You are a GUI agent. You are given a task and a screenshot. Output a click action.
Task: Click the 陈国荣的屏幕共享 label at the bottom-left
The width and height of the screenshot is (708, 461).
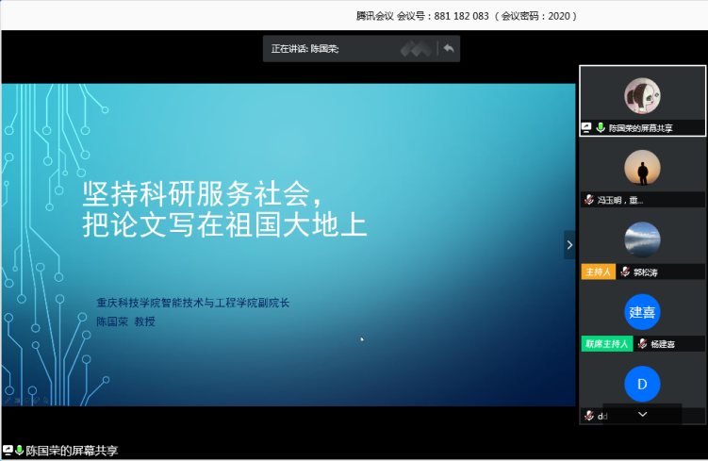click(x=72, y=451)
